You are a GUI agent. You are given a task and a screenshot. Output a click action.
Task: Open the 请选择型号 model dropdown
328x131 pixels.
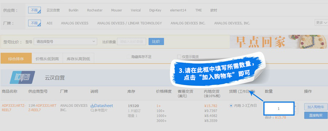click(66, 41)
